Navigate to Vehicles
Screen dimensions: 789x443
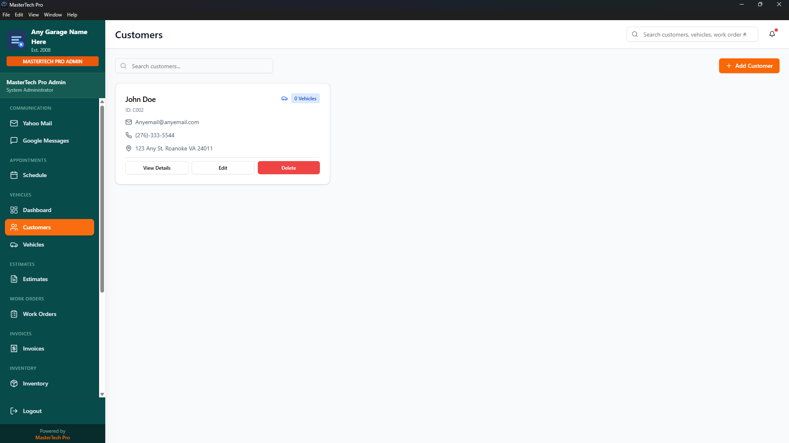tap(33, 245)
